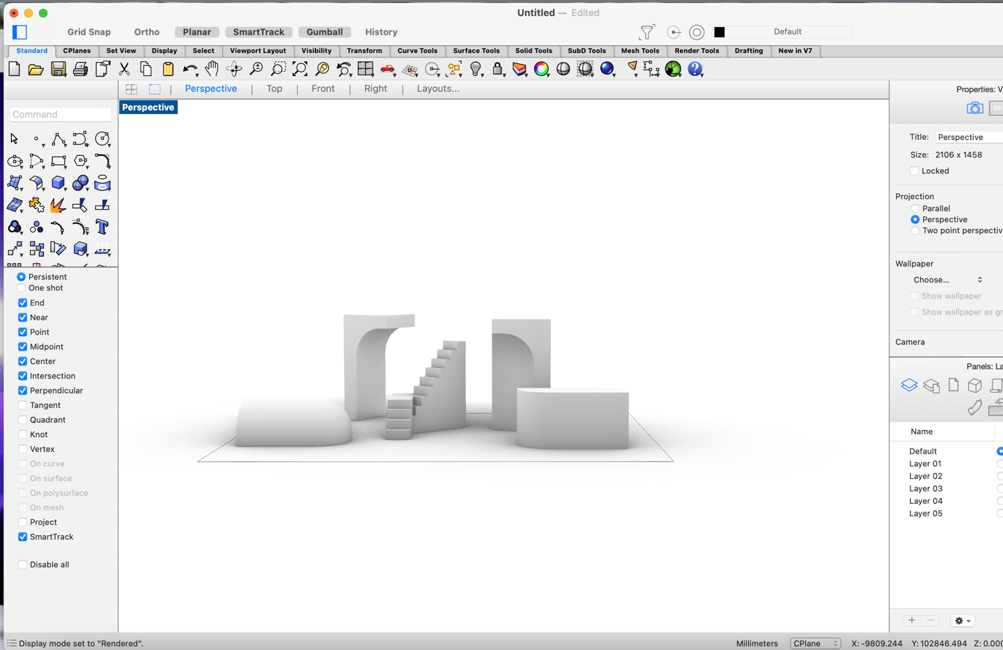Toggle the History button
Viewport: 1003px width, 650px height.
click(x=381, y=32)
